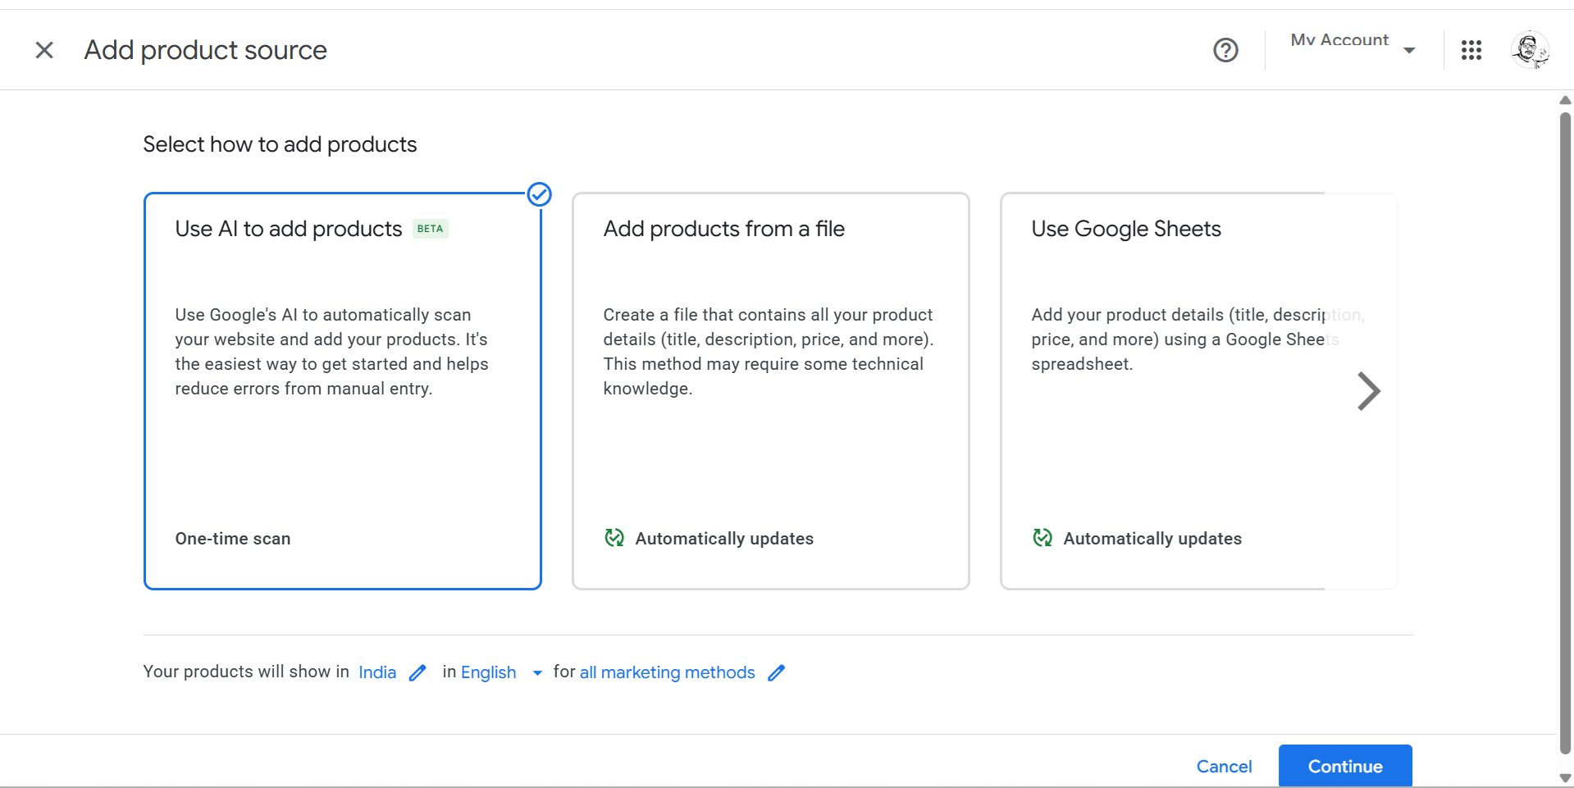Click the auto-update icon in file card
The width and height of the screenshot is (1574, 788).
click(x=614, y=538)
